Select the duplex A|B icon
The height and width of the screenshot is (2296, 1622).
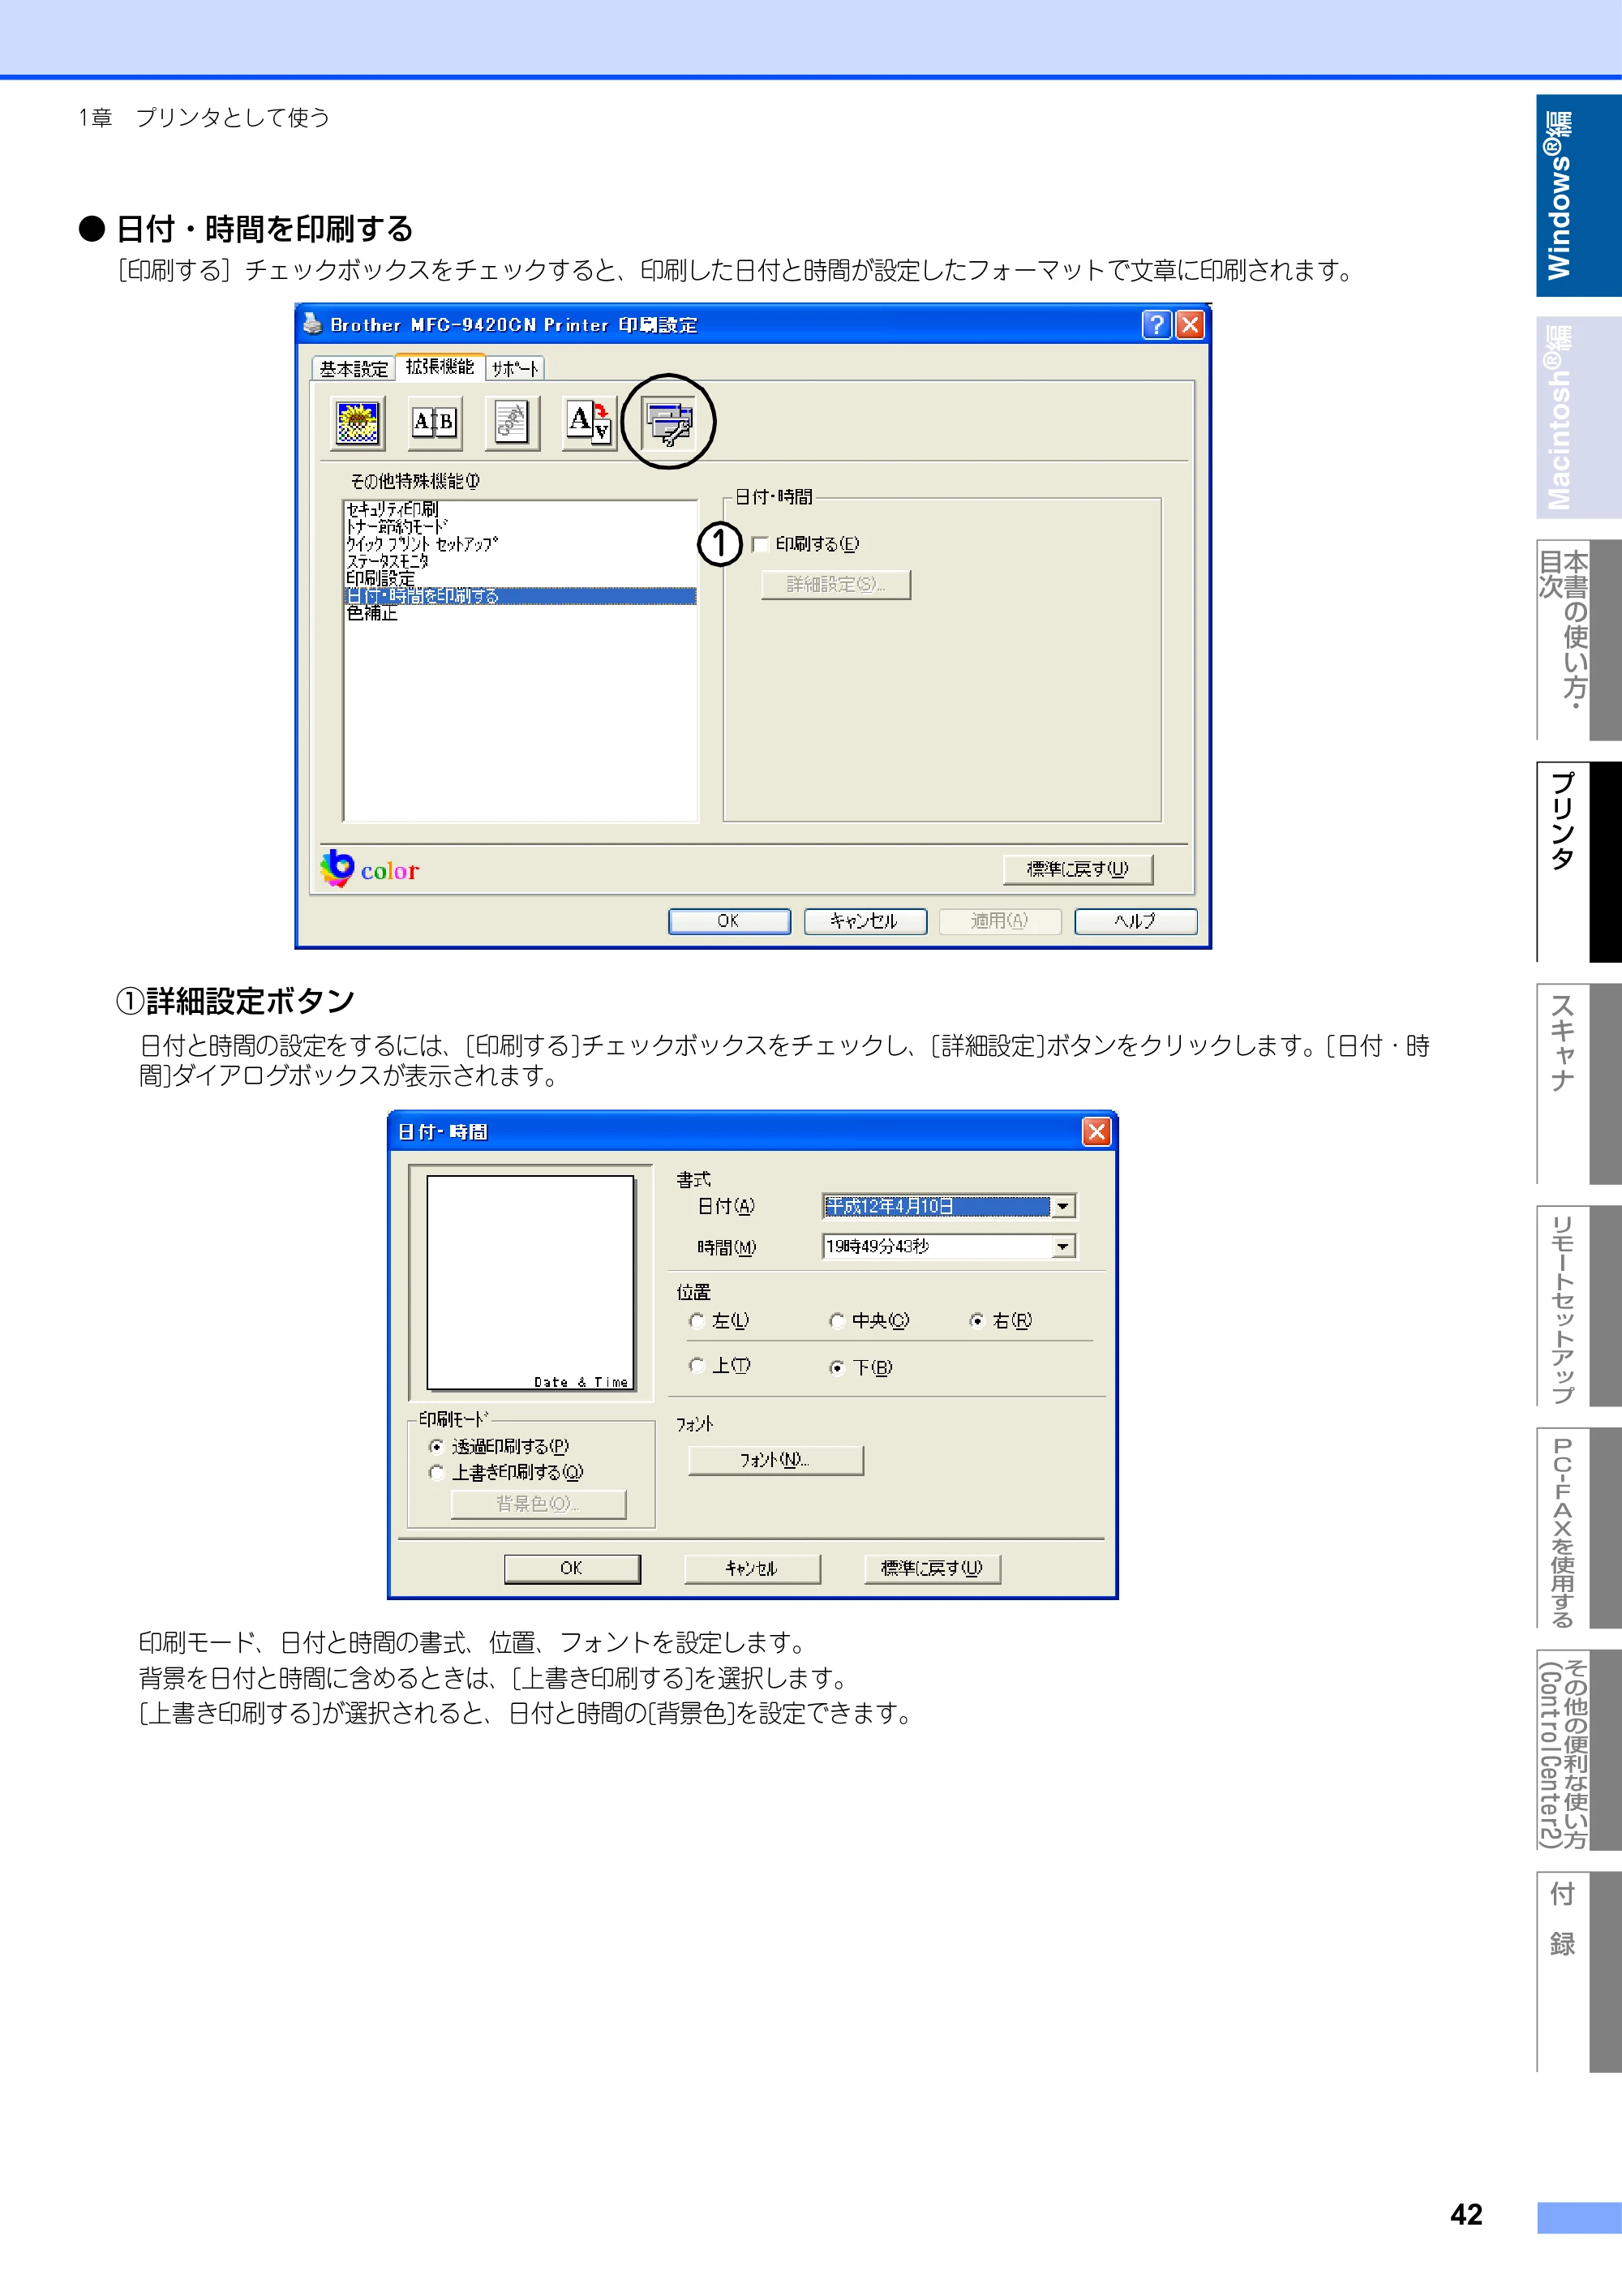[x=434, y=422]
